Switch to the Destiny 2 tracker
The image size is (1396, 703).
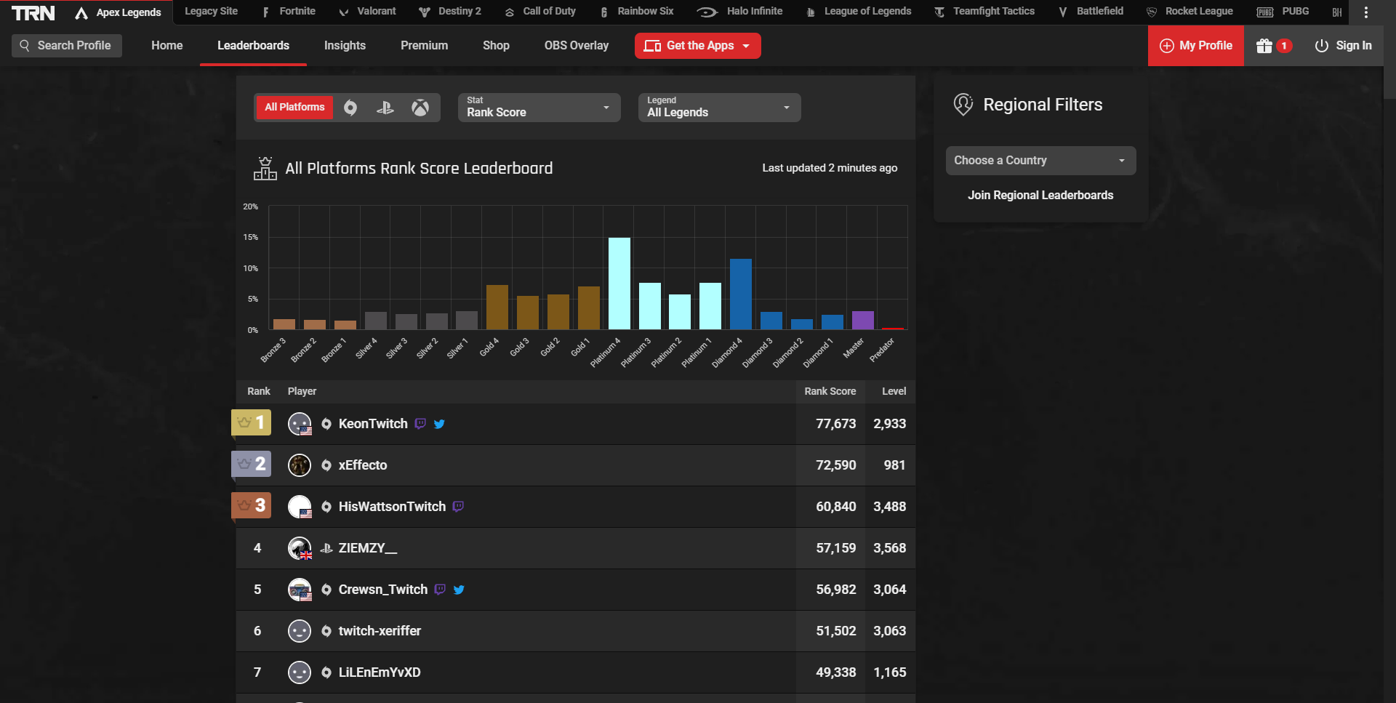450,12
